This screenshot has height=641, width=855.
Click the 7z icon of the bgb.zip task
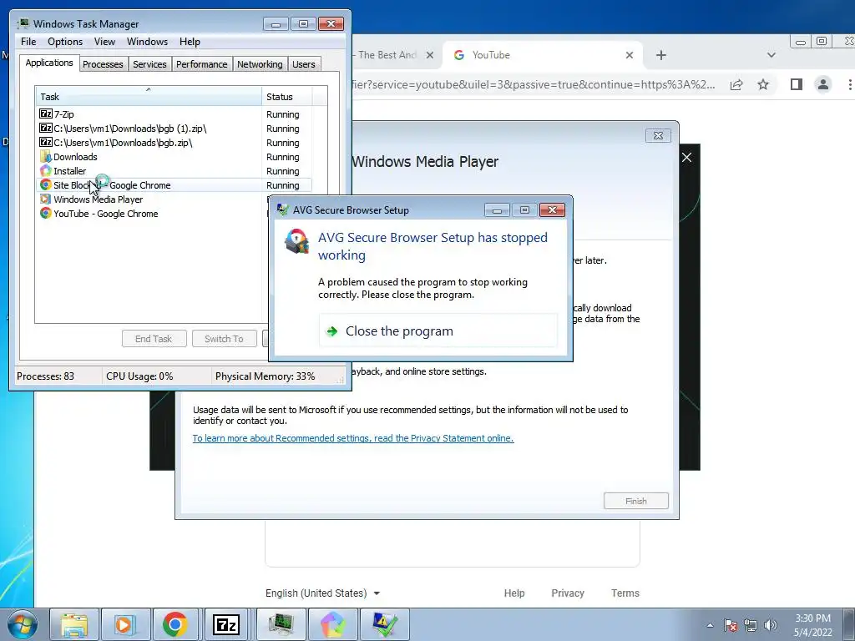(46, 142)
